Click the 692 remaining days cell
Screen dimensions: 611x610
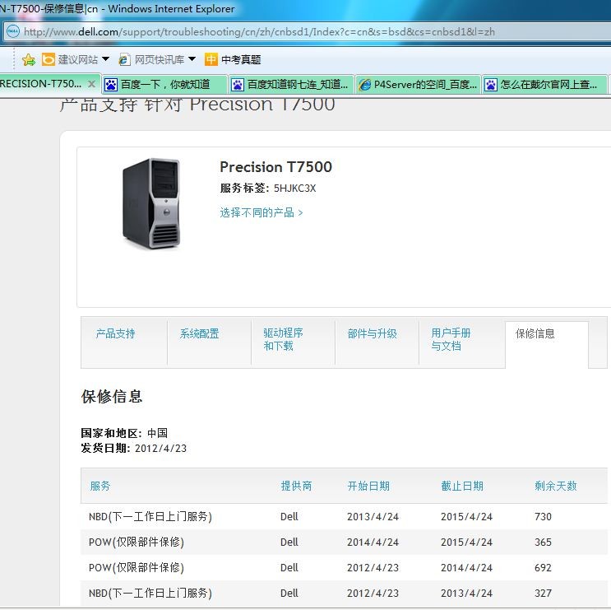pyautogui.click(x=543, y=567)
